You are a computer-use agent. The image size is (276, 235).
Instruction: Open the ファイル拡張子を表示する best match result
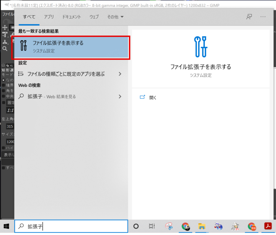click(71, 47)
